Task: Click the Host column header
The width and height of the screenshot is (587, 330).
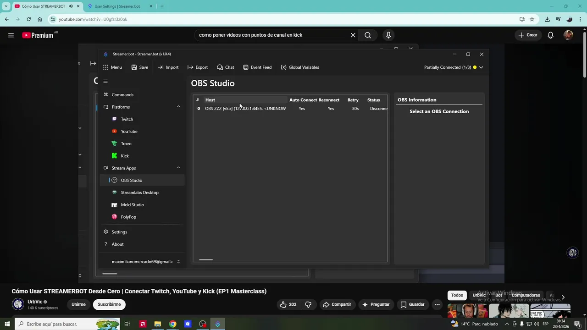Action: click(210, 100)
